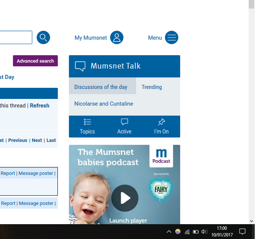Screen dimensions: 255x239
Task: Open the taskbar clock and date
Action: click(222, 231)
